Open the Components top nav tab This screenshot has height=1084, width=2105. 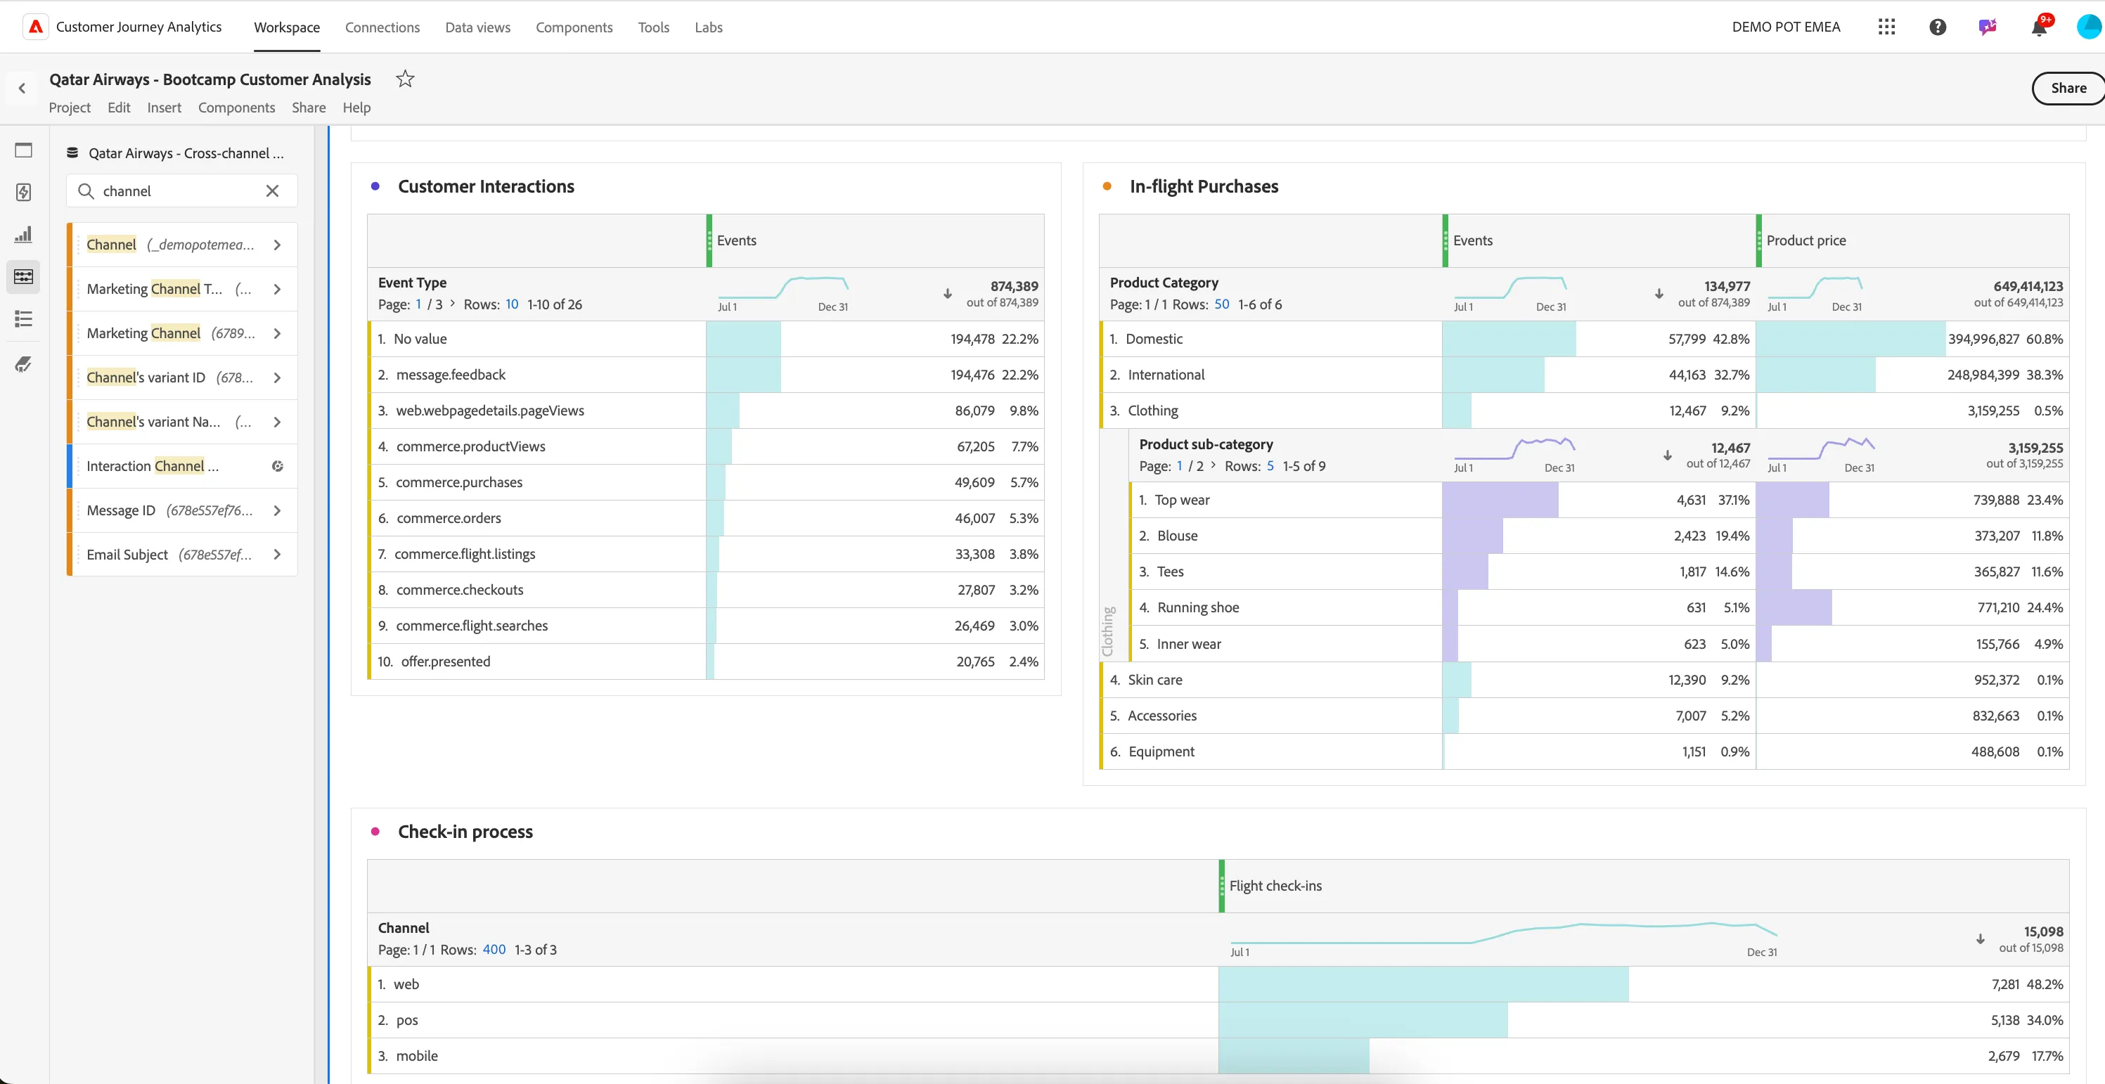[574, 27]
